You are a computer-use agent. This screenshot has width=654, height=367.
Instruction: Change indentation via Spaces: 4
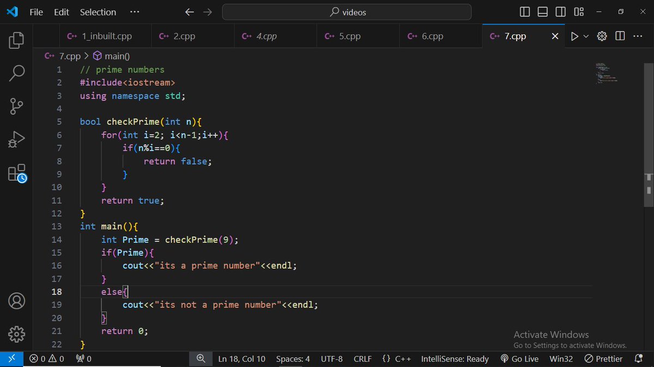pyautogui.click(x=293, y=359)
